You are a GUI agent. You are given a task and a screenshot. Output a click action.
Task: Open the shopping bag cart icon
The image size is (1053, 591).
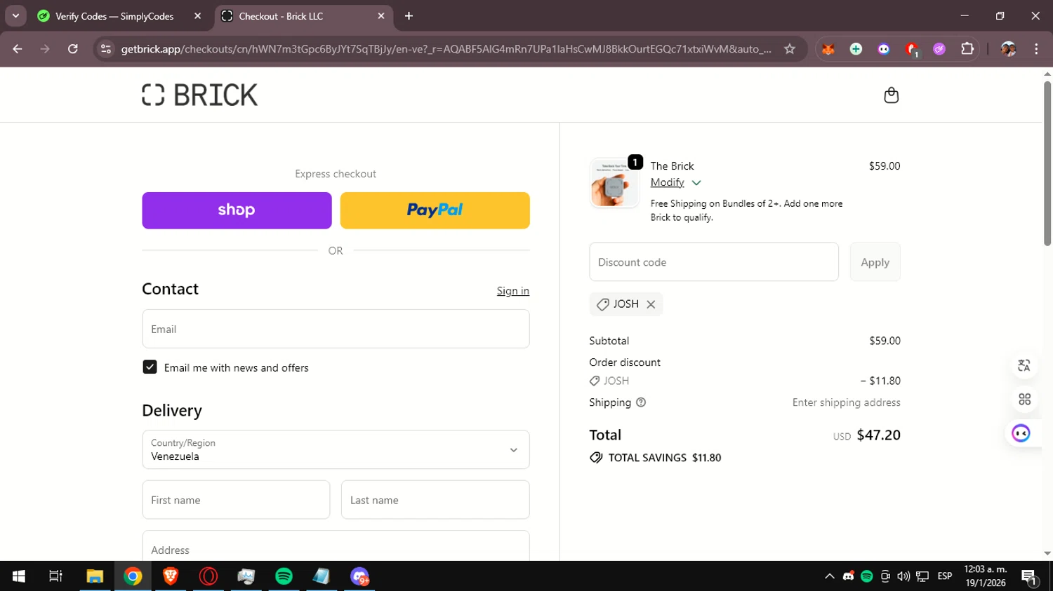point(891,95)
